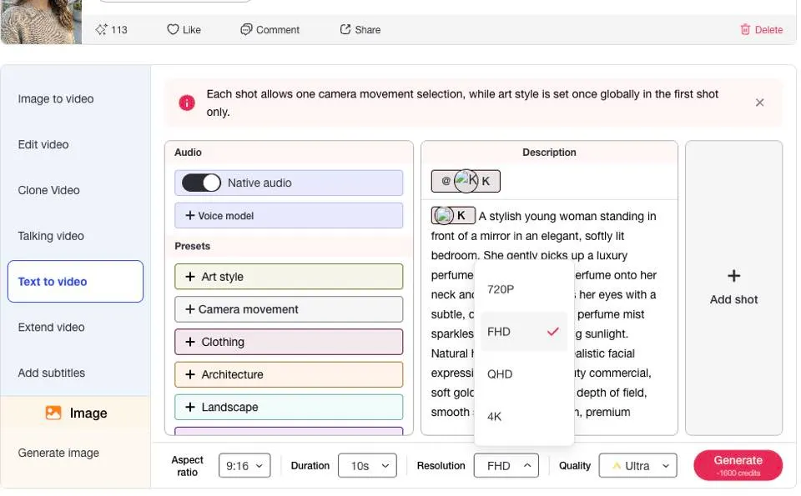Select FHD resolution option
Screen dimensions: 801x496
pos(524,332)
